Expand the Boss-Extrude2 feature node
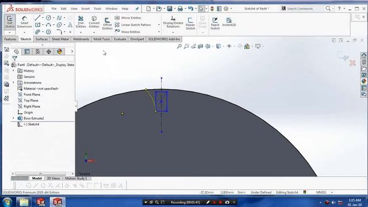This screenshot has height=207, width=368. 13,118
